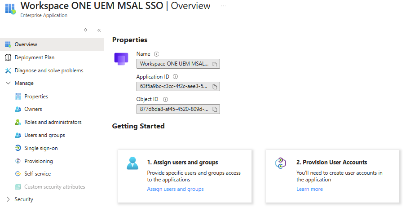Expand the Security section chevron
The image size is (406, 207).
8,199
